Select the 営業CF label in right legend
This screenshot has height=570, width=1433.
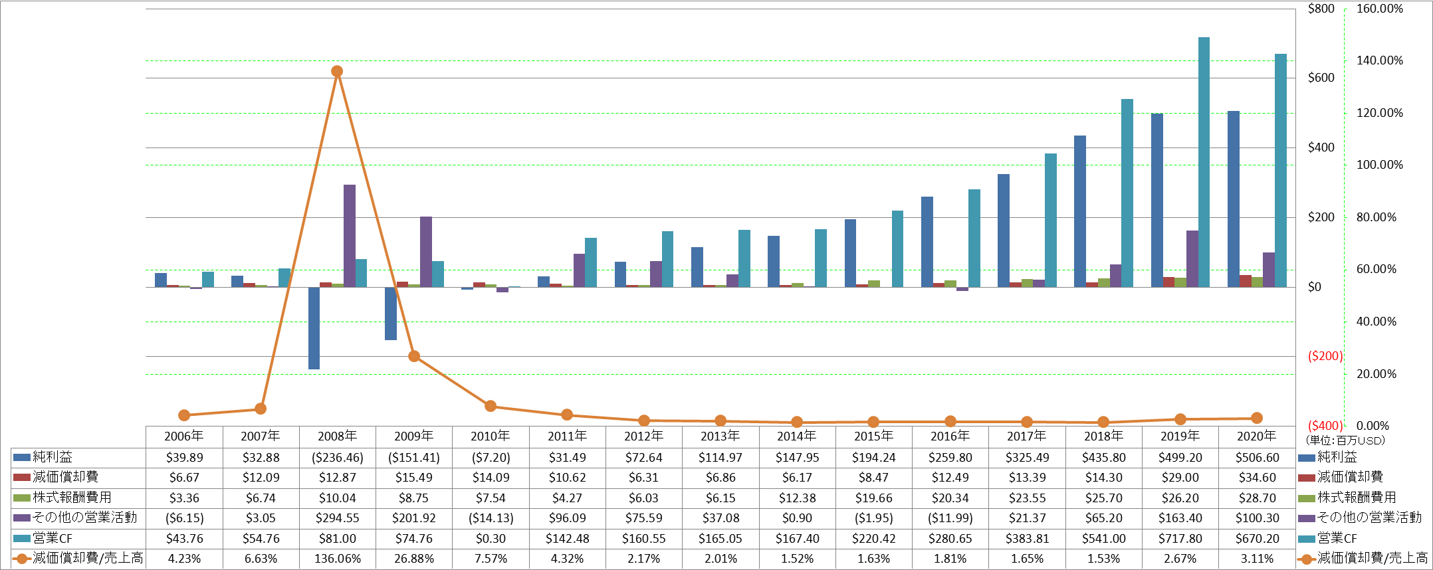1337,538
